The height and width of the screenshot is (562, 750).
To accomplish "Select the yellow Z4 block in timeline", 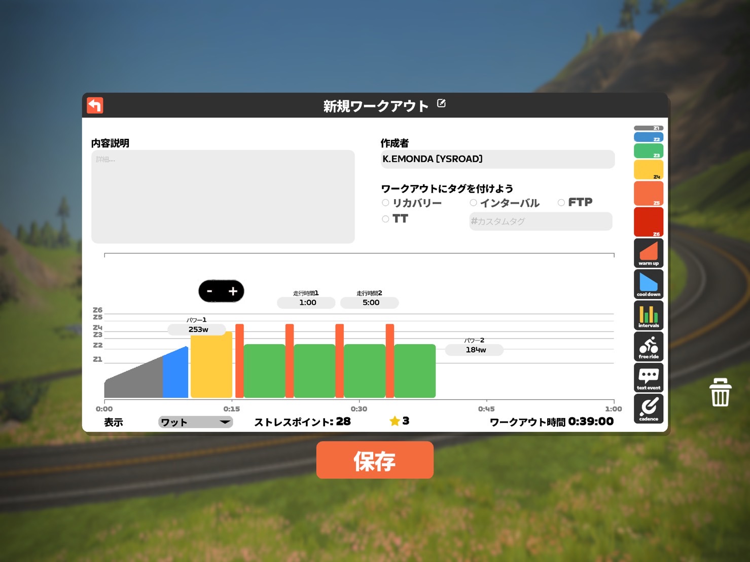I will [211, 365].
